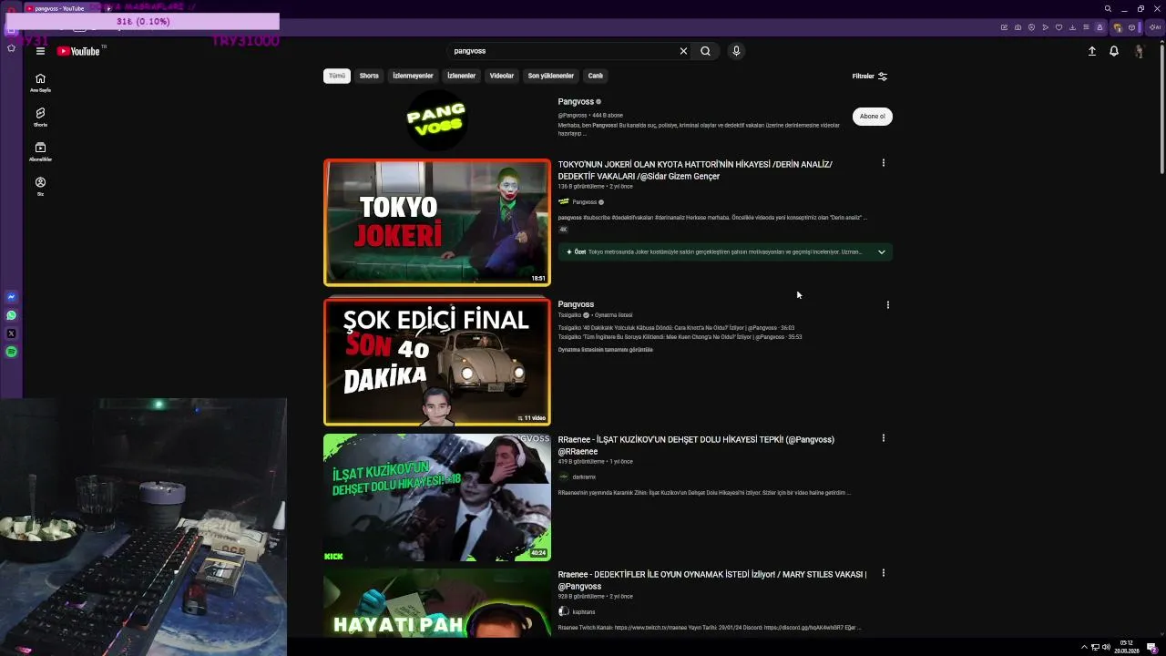Select the Son yüklenenler filter chip
The width and height of the screenshot is (1166, 656).
point(551,76)
